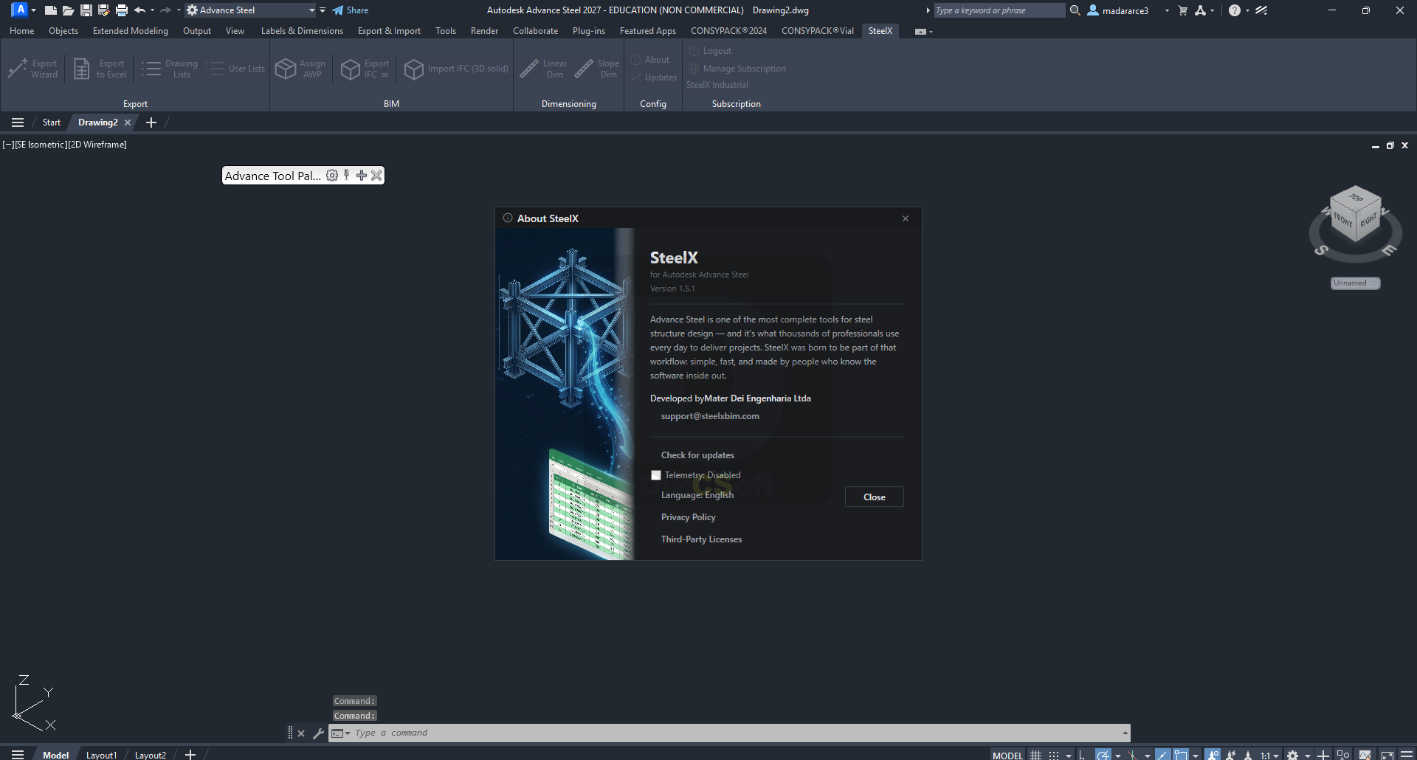The image size is (1417, 760).
Task: Switch to the Layout1 tab
Action: pyautogui.click(x=101, y=755)
